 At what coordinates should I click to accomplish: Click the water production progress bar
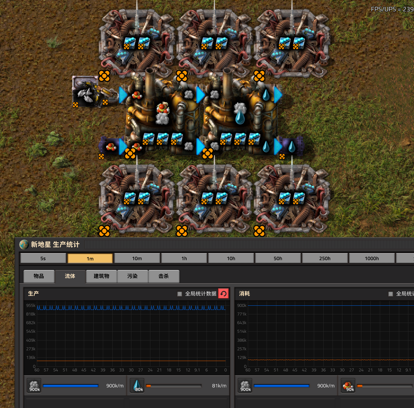point(174,386)
